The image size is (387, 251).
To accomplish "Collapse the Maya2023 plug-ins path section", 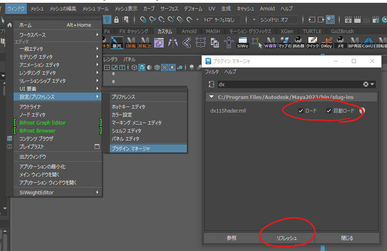I will tap(211, 97).
